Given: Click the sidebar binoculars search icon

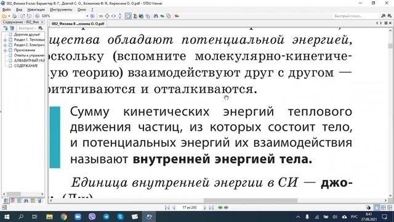Looking at the screenshot, I should point(40,28).
